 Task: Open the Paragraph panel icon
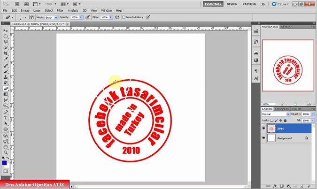(256, 71)
